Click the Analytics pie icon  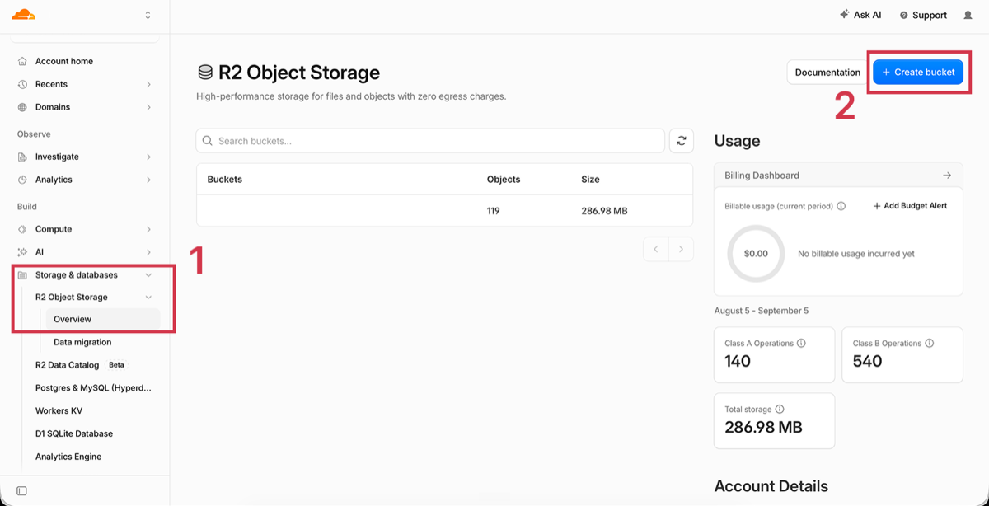click(22, 180)
